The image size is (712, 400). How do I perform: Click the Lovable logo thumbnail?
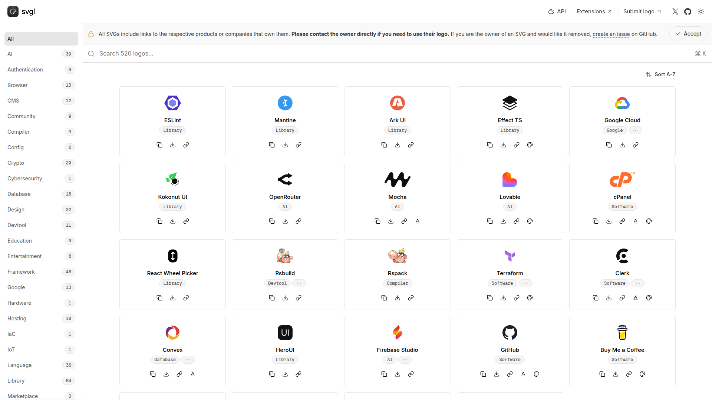(x=510, y=180)
